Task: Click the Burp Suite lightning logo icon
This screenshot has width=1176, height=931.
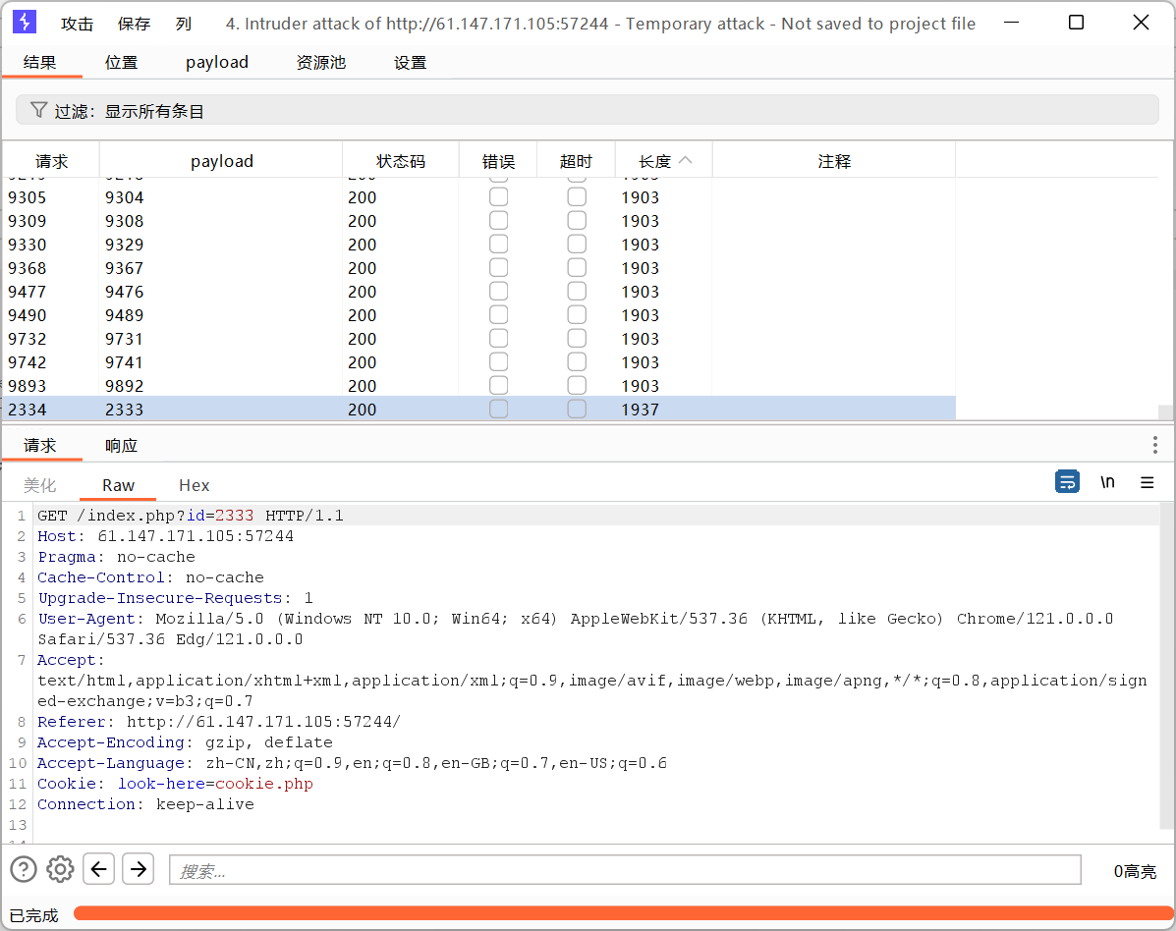Action: 25,23
